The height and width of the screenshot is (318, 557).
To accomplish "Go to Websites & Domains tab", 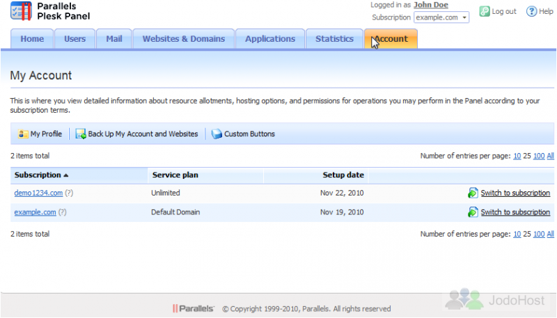I will pyautogui.click(x=184, y=39).
